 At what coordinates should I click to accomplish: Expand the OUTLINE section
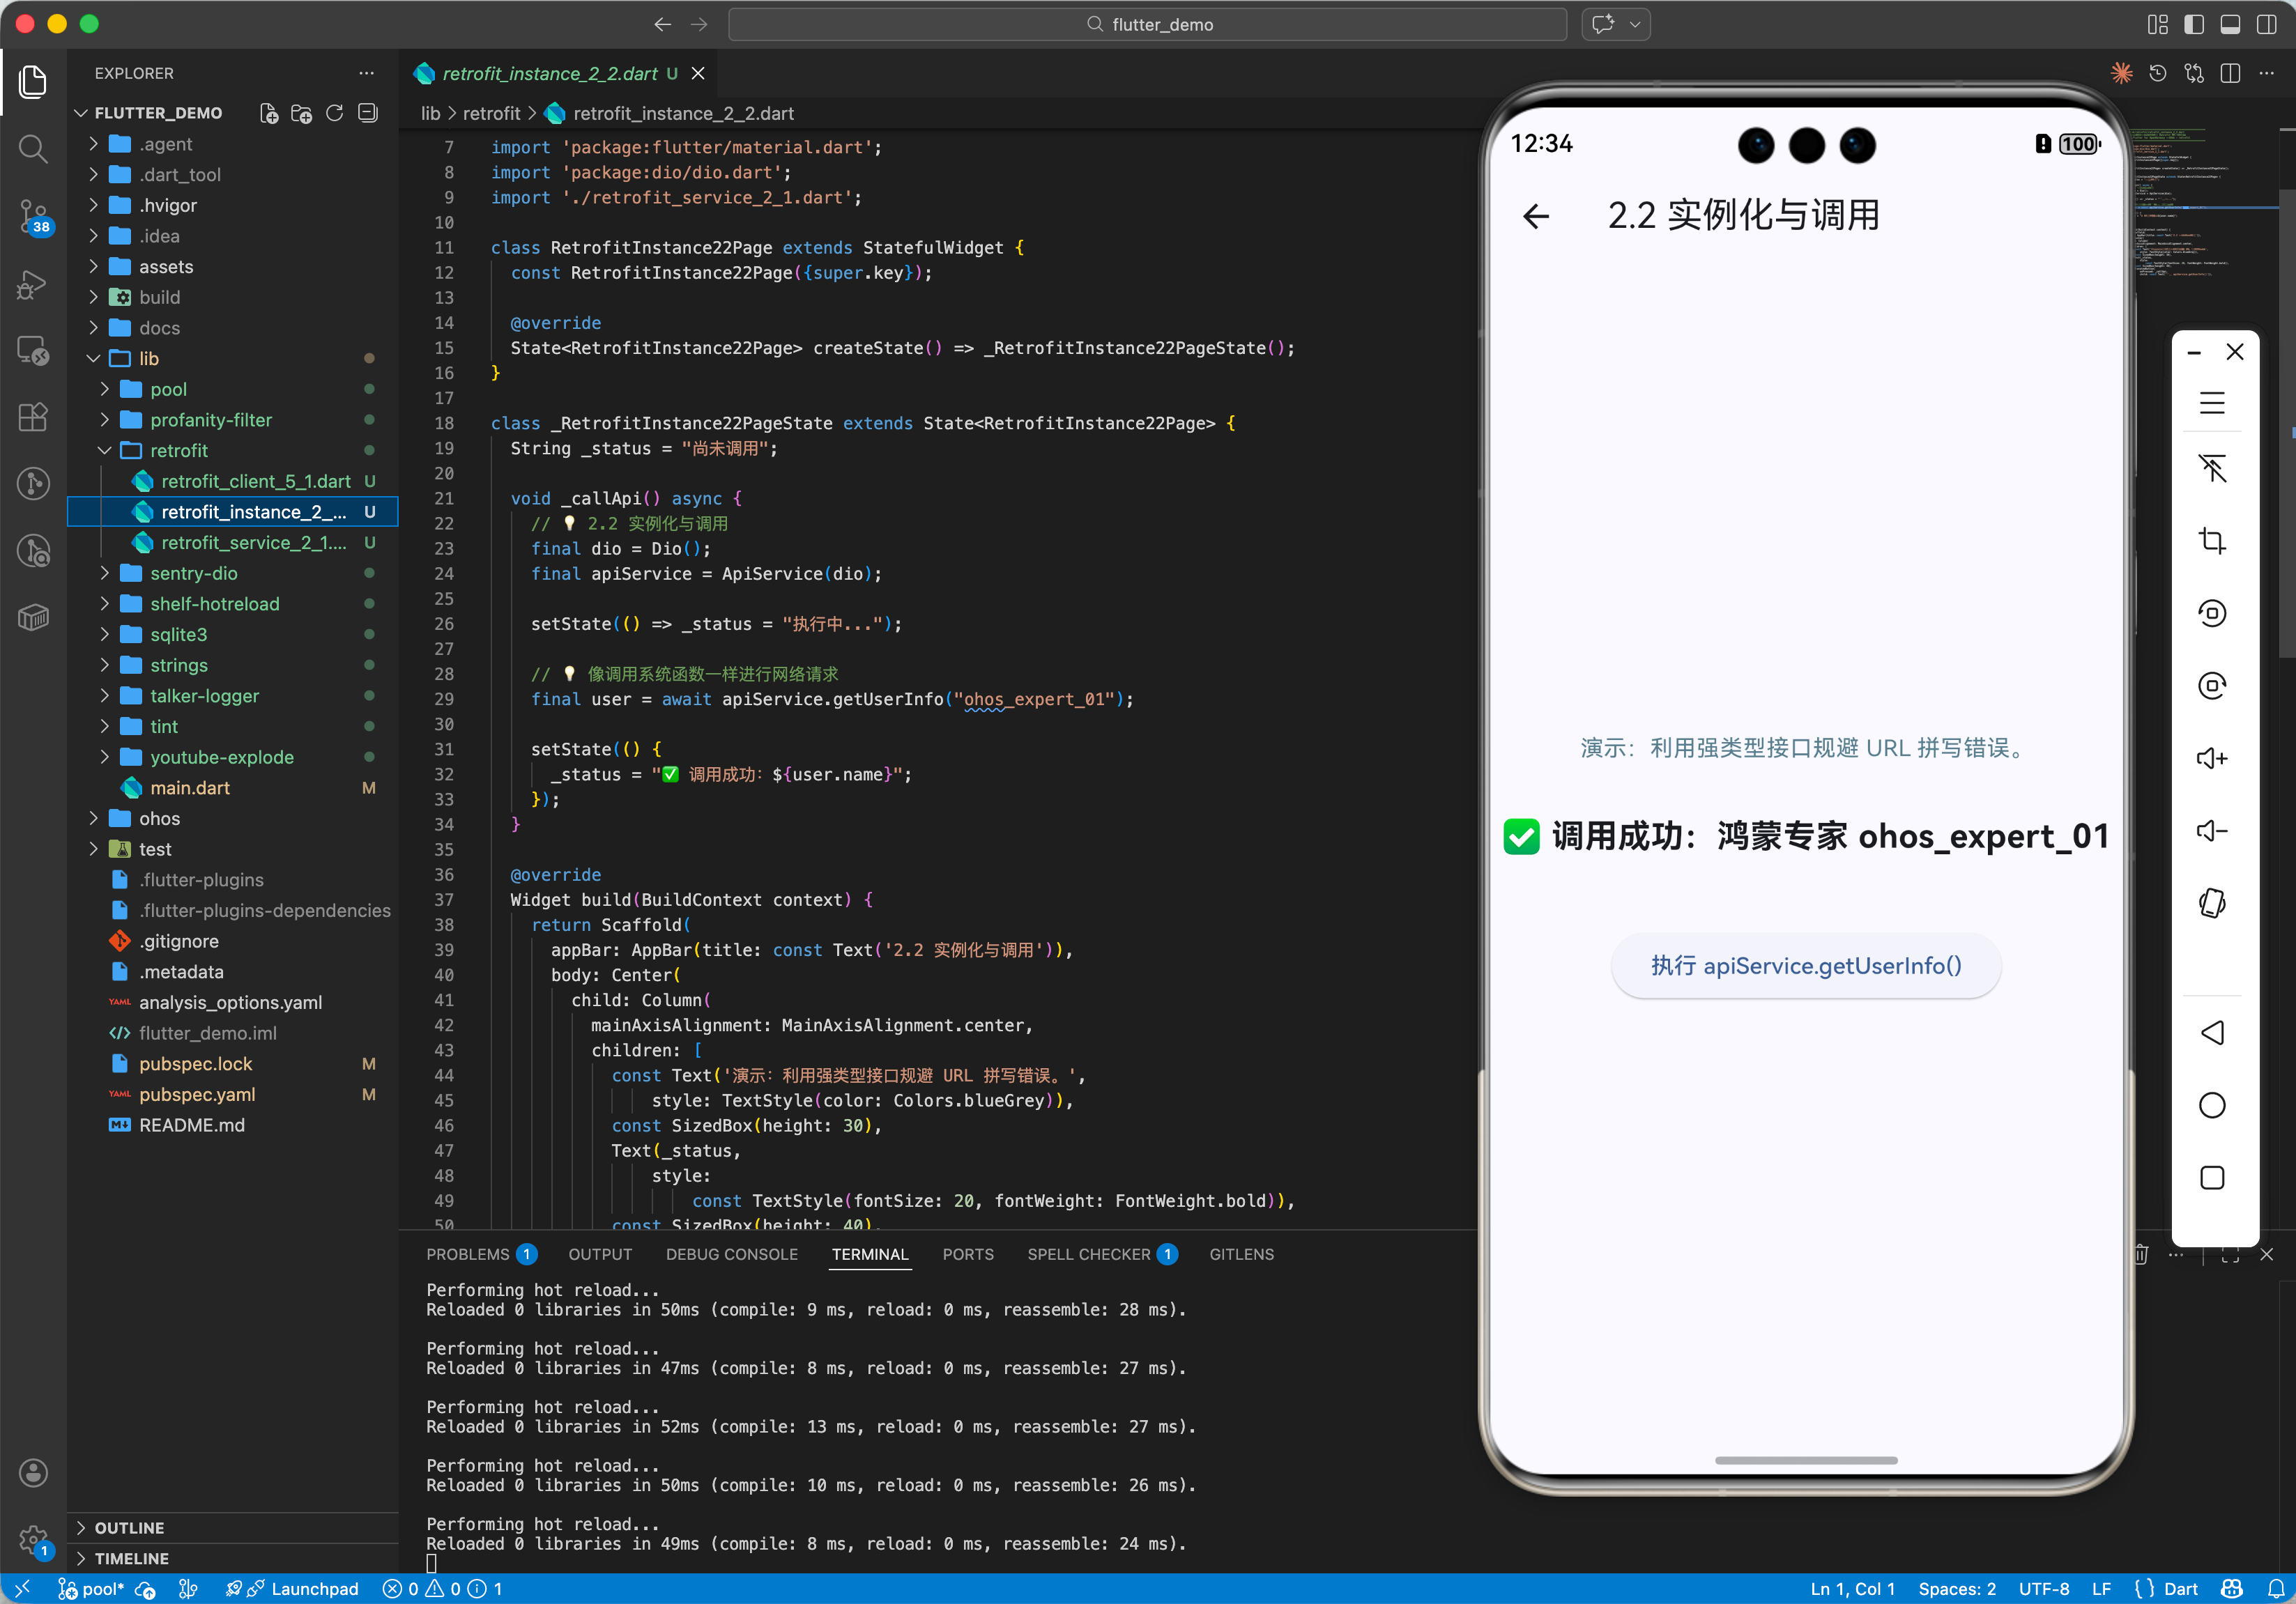point(129,1527)
